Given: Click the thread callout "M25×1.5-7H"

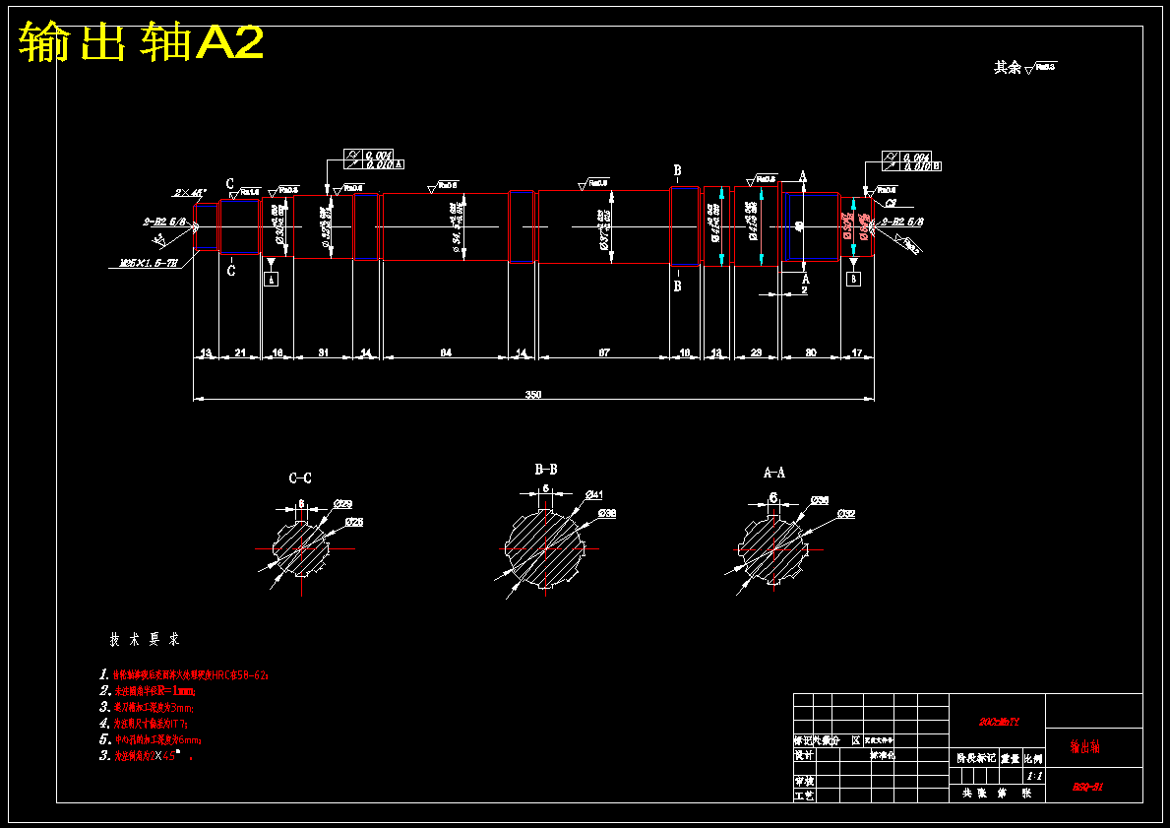Looking at the screenshot, I should click(x=150, y=263).
